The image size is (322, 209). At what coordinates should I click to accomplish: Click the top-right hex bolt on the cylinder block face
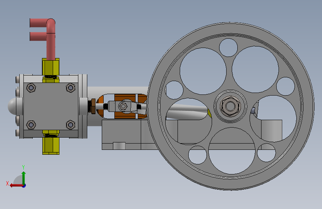(x=71, y=88)
